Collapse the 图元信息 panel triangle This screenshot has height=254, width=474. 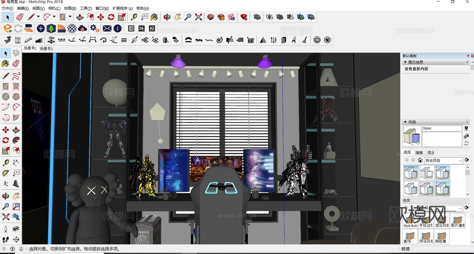pos(405,62)
